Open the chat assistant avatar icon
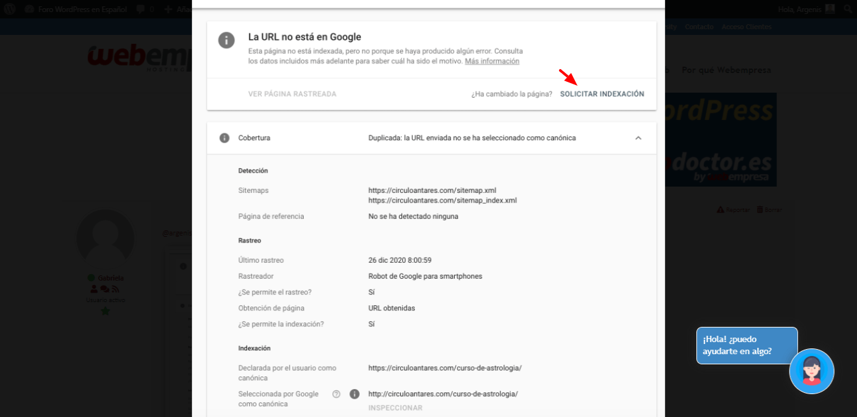This screenshot has width=857, height=417. 811,371
